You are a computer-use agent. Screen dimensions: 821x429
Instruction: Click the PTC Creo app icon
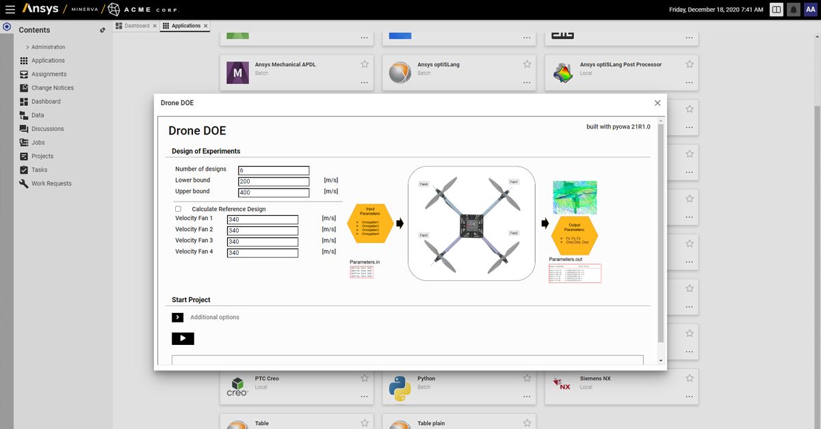[x=237, y=387]
